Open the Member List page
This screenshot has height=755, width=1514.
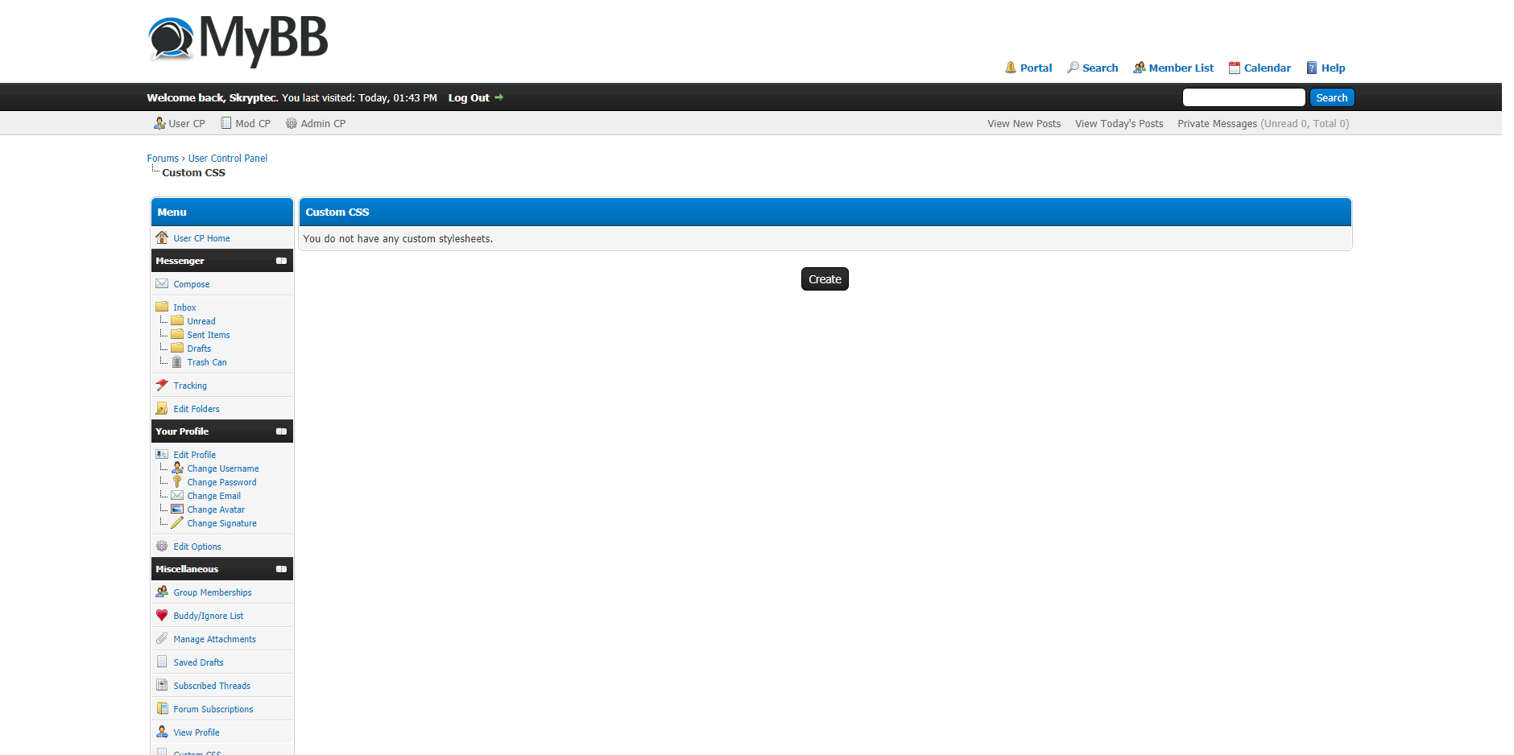[1181, 68]
